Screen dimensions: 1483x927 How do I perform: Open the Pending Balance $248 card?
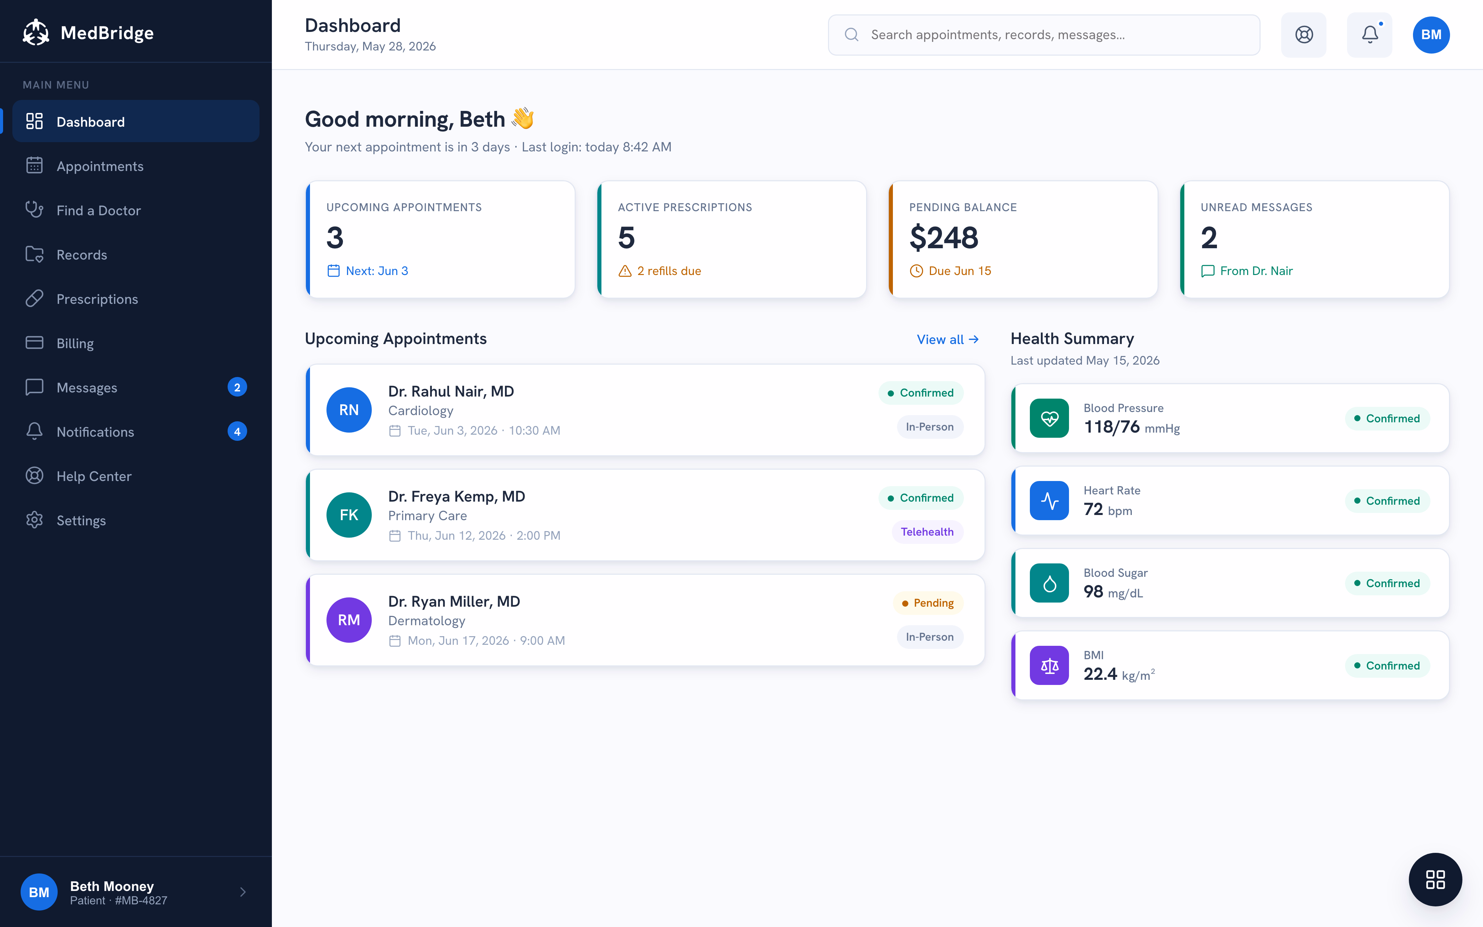click(1023, 239)
